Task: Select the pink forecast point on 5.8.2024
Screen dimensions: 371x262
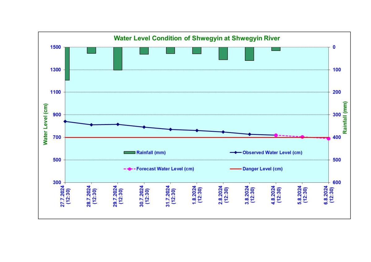Action: click(302, 137)
